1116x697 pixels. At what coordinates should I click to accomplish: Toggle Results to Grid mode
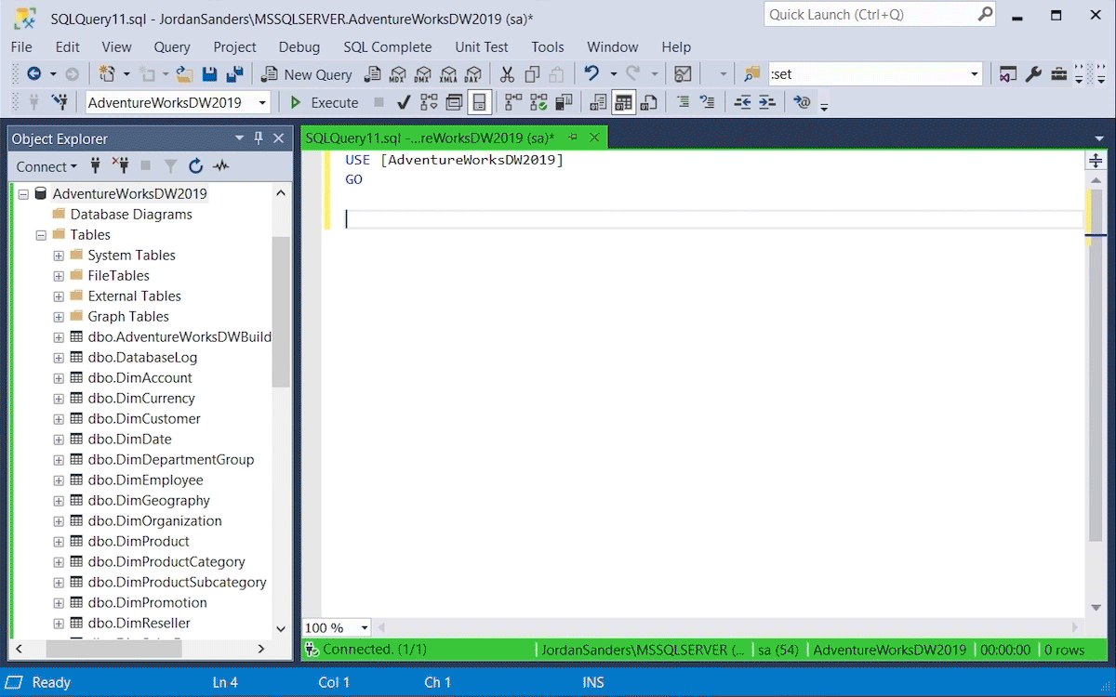623,102
